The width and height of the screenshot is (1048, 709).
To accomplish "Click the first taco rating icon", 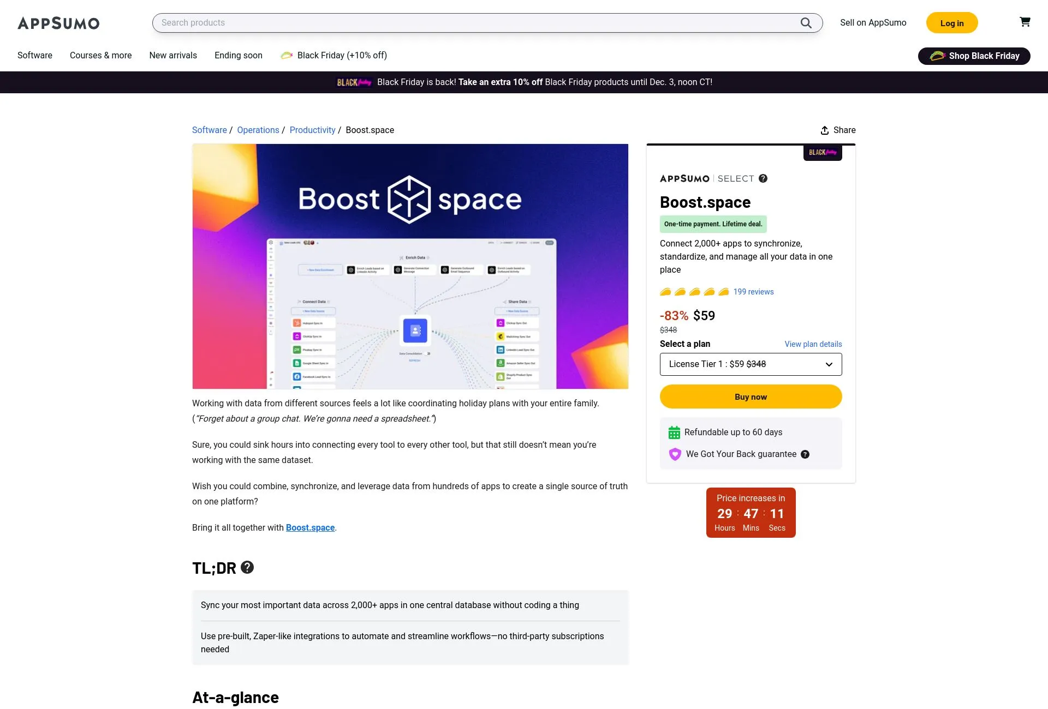I will pyautogui.click(x=665, y=292).
